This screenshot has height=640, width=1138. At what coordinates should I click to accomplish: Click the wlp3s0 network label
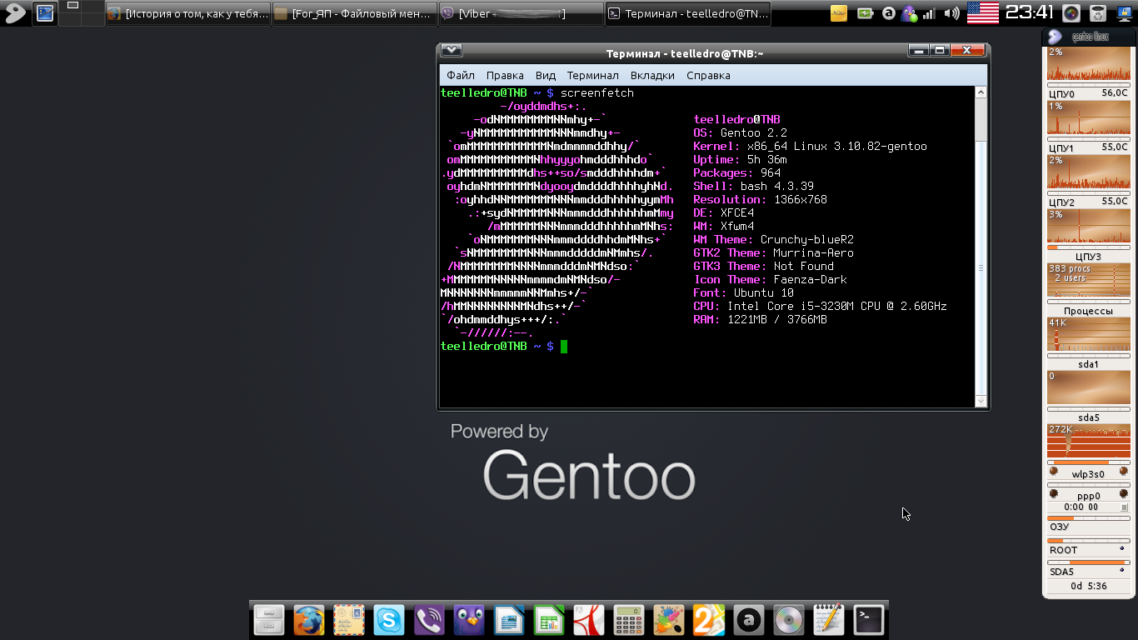point(1088,473)
